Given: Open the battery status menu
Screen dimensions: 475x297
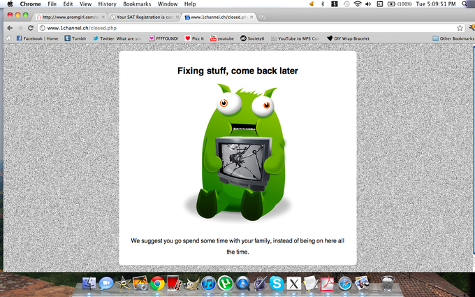Looking at the screenshot, I should [x=400, y=4].
